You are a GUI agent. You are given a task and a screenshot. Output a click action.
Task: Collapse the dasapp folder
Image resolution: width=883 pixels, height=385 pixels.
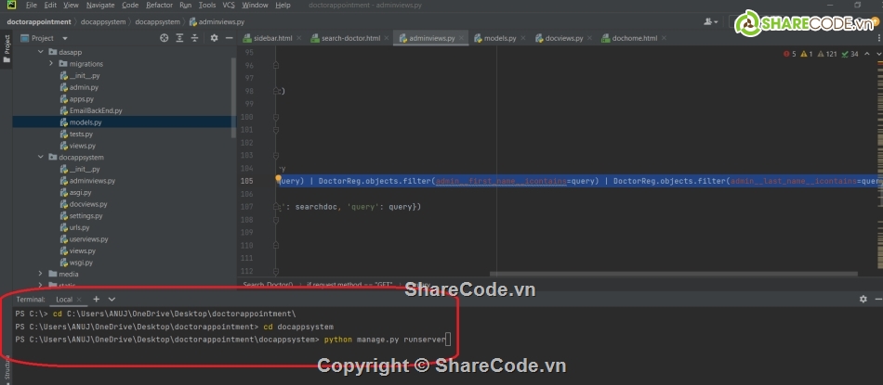tap(41, 52)
